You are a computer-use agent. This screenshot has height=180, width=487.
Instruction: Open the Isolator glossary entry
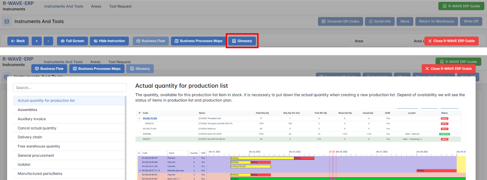coord(24,164)
